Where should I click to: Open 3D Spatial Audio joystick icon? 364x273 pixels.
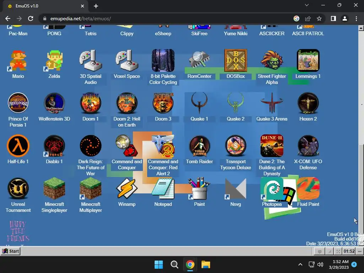pos(91,61)
